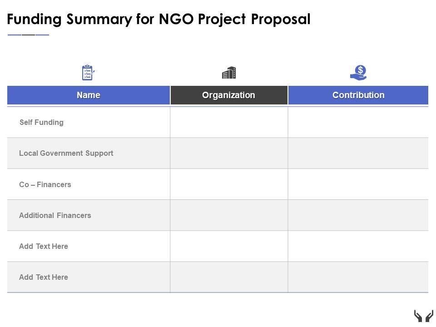Click the clipboard checklist icon above Name
This screenshot has width=436, height=327.
click(88, 73)
